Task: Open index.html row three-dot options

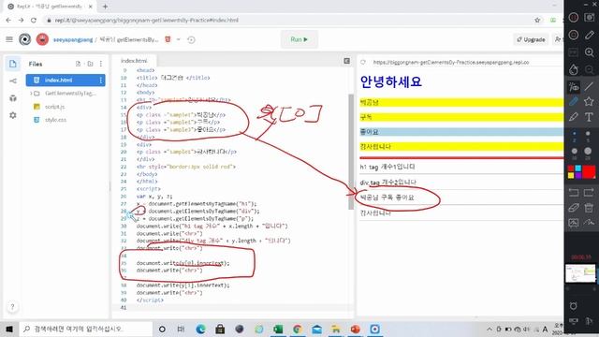Action: coord(101,81)
